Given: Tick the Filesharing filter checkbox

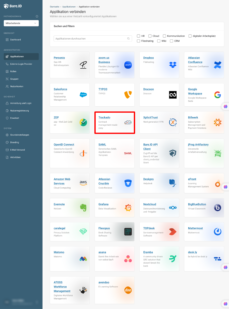Looking at the screenshot, I should (138, 41).
